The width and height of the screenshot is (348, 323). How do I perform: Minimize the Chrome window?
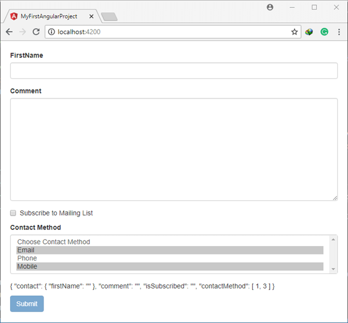292,7
